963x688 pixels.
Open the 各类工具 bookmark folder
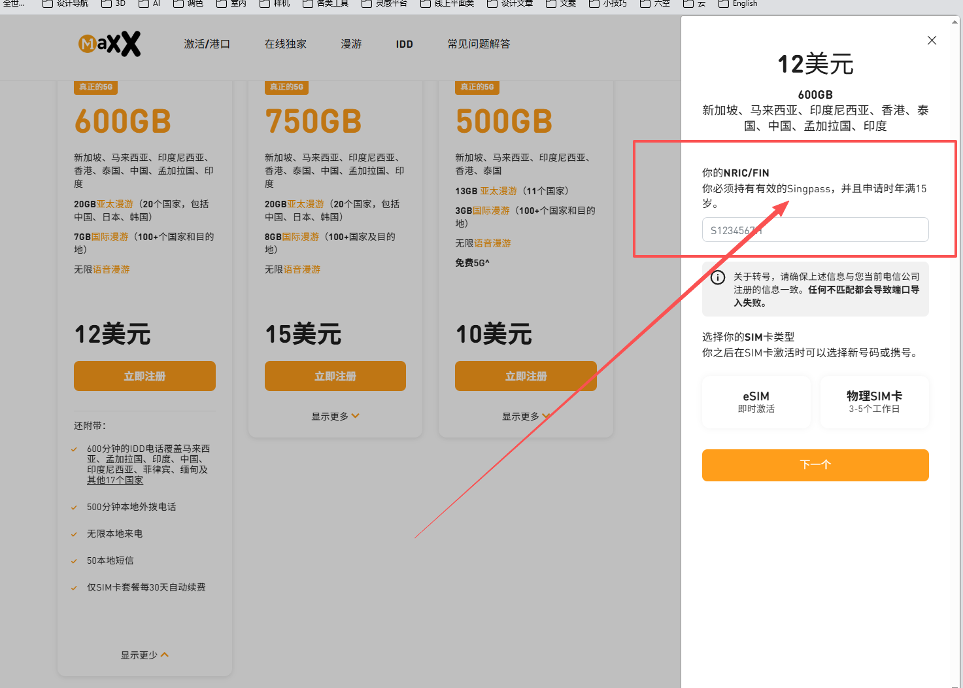coord(326,3)
